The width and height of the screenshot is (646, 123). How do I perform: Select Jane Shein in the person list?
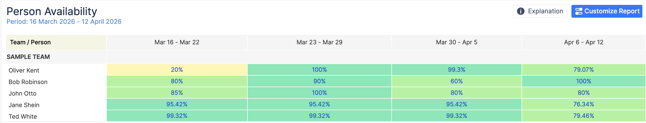click(x=24, y=105)
